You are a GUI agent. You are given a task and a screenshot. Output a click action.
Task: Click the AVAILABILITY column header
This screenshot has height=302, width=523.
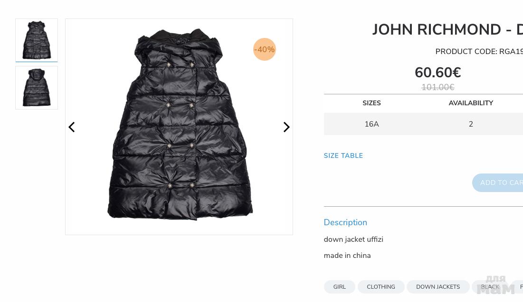coord(471,103)
